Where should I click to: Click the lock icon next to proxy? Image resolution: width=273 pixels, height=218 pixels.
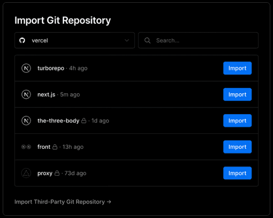57,173
